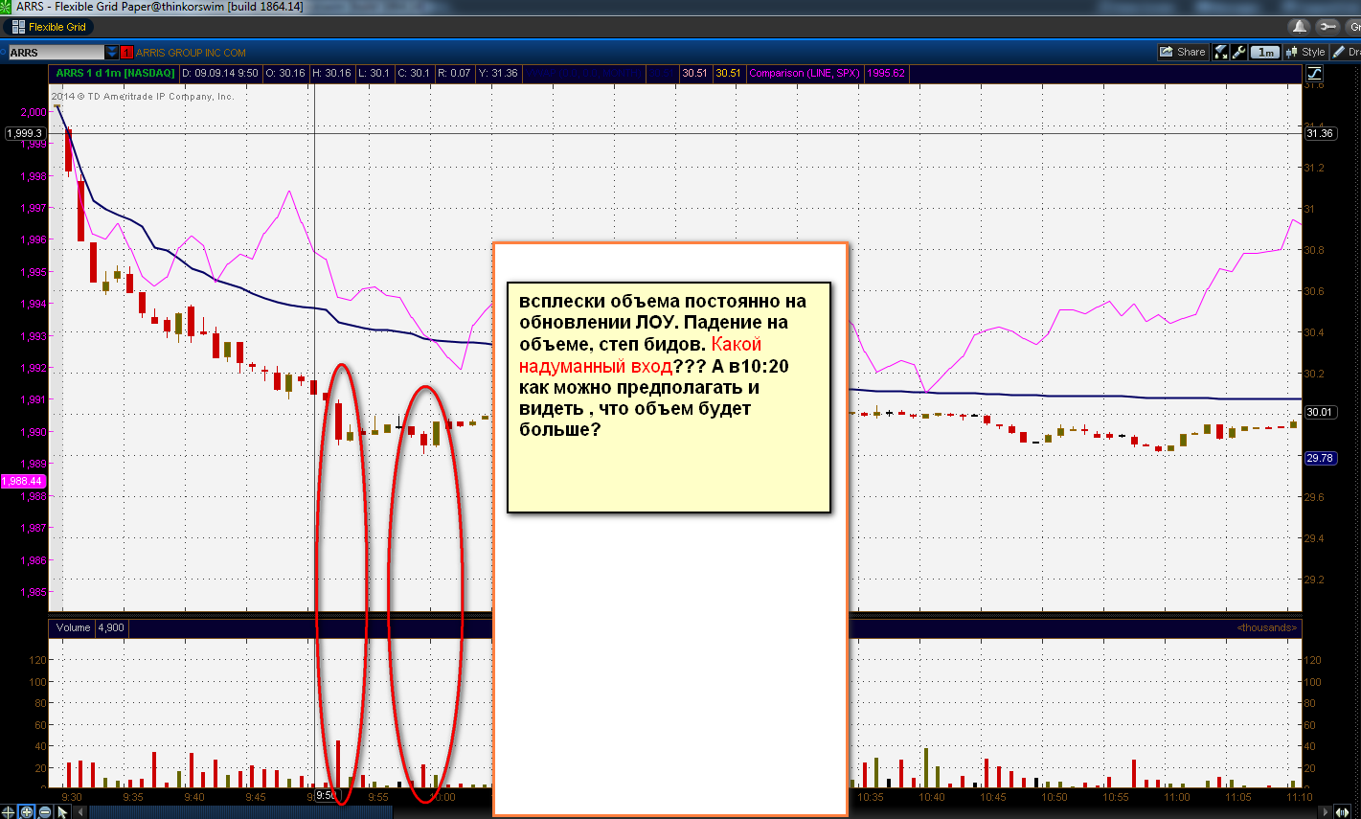Click the Volume label in lower panel
This screenshot has width=1361, height=819.
tap(73, 628)
